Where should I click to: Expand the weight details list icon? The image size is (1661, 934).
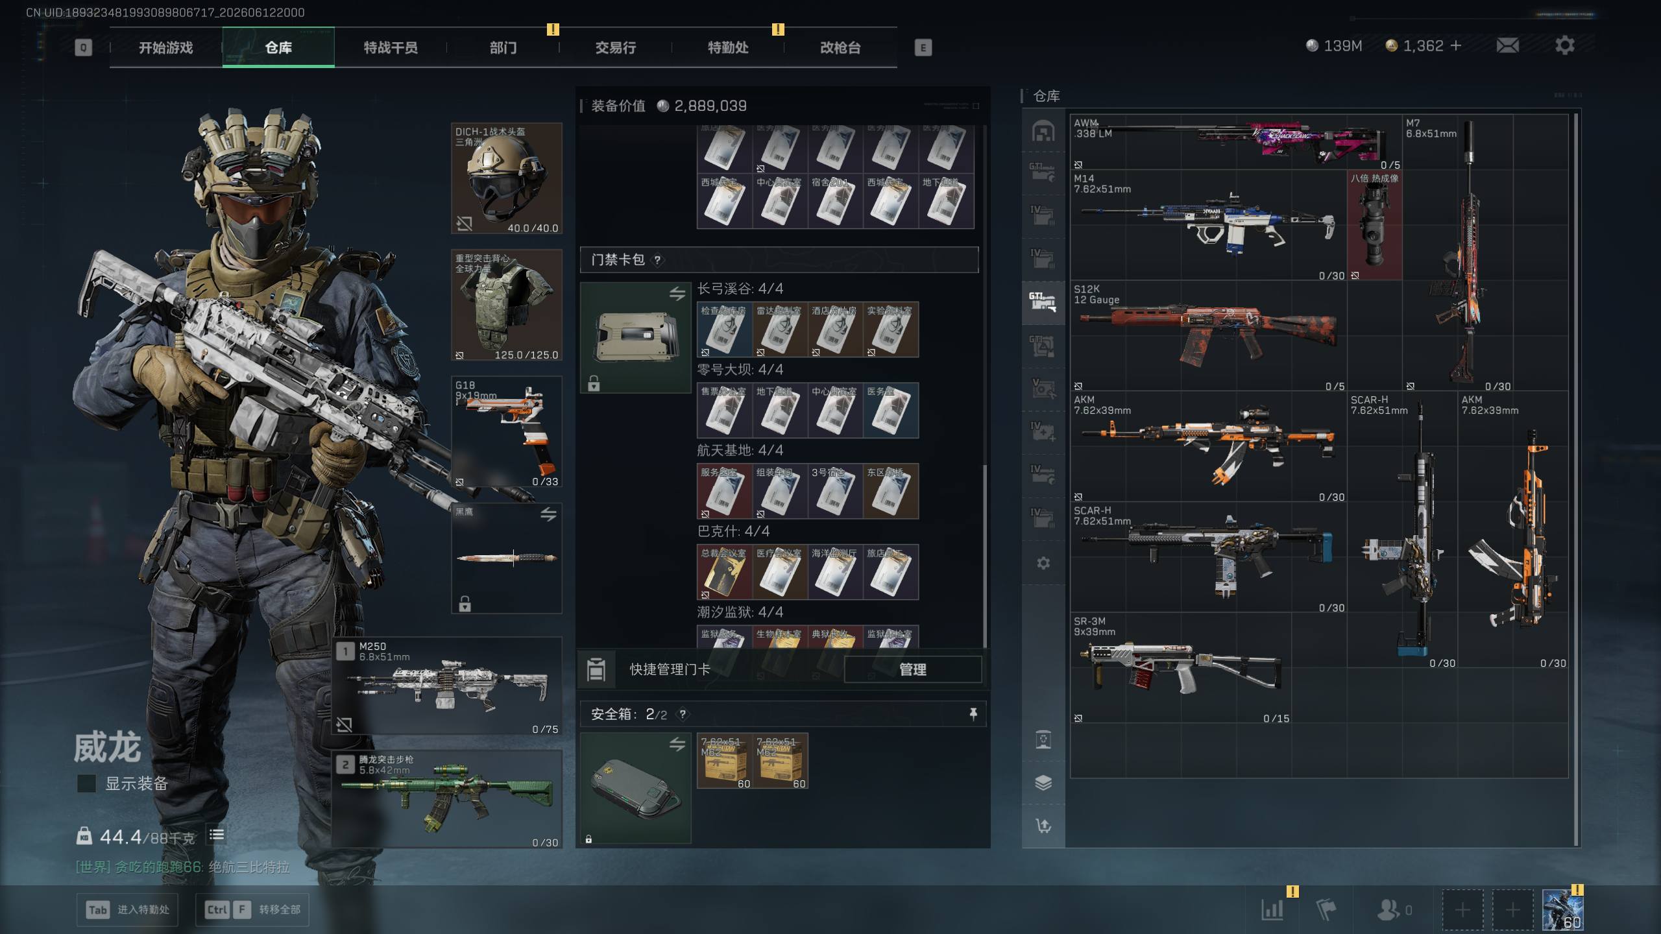click(217, 835)
